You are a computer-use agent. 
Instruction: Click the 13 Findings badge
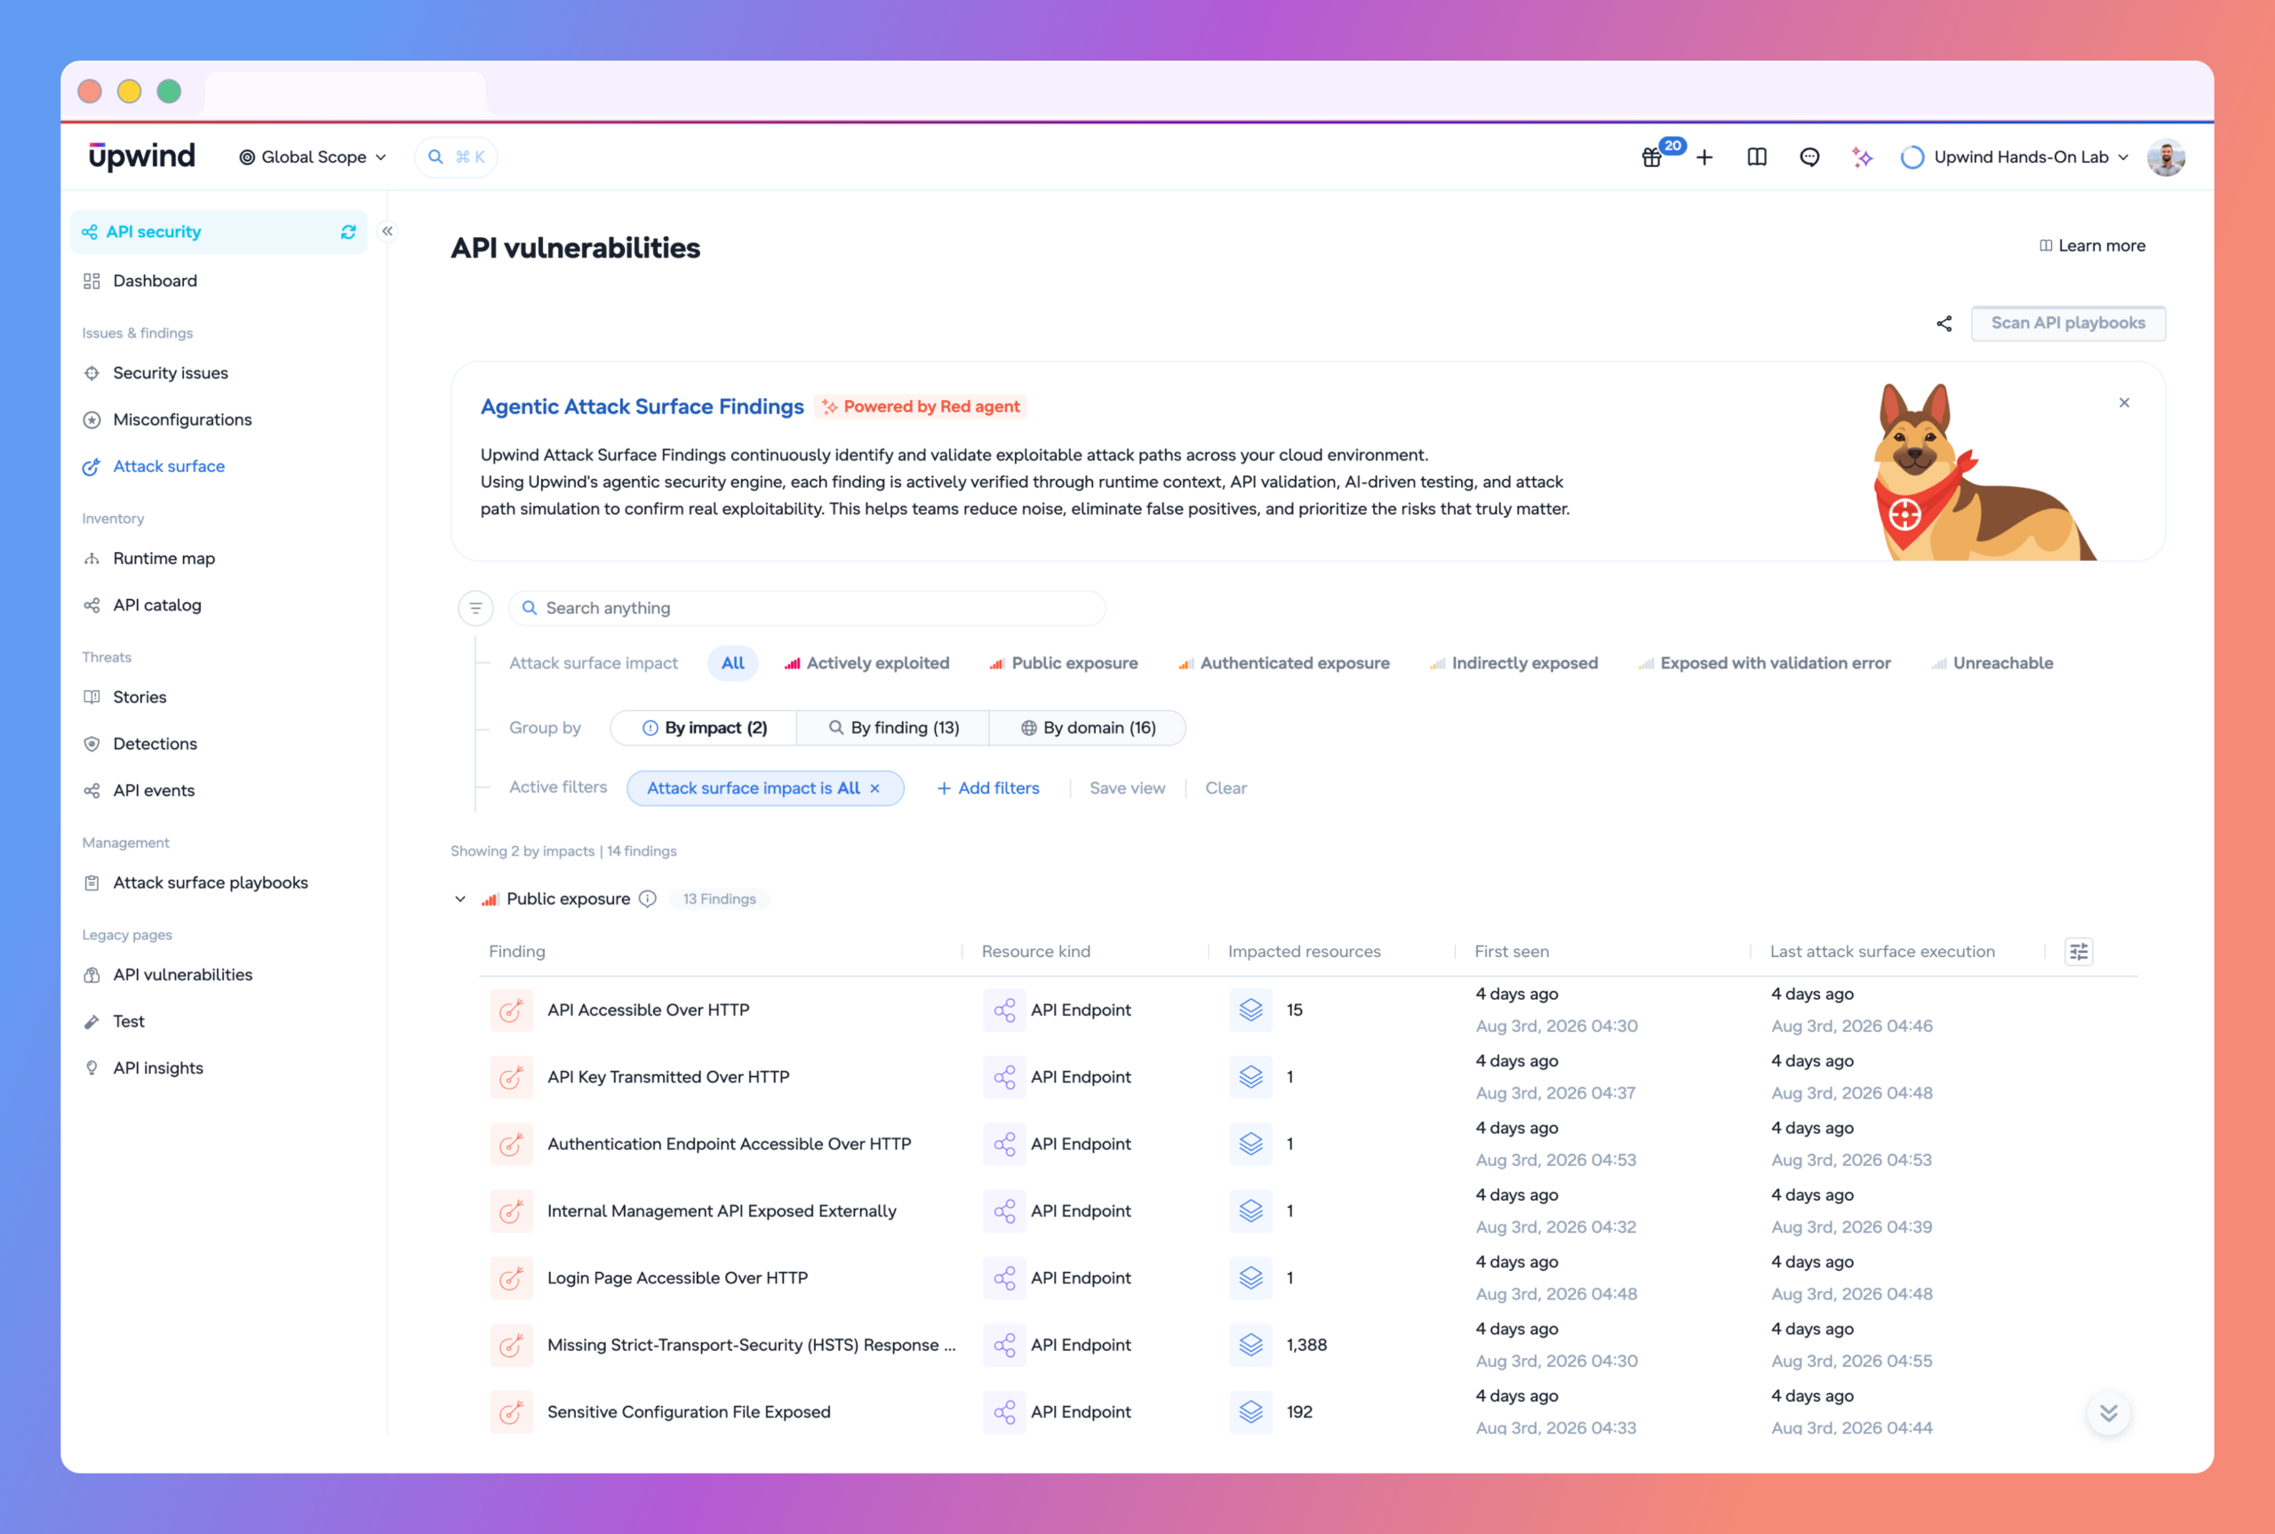pos(719,899)
